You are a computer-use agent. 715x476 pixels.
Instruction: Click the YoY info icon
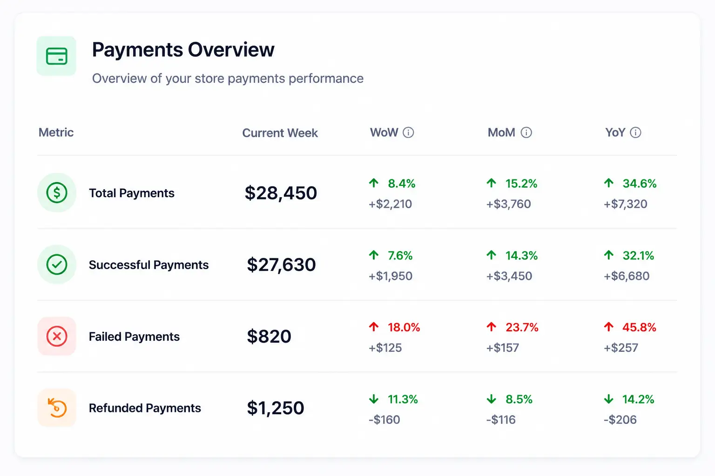pyautogui.click(x=635, y=132)
